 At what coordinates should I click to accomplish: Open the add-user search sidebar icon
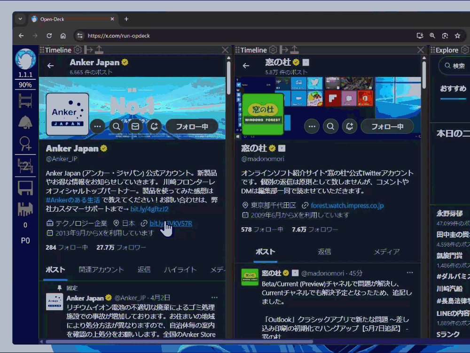pos(25,144)
